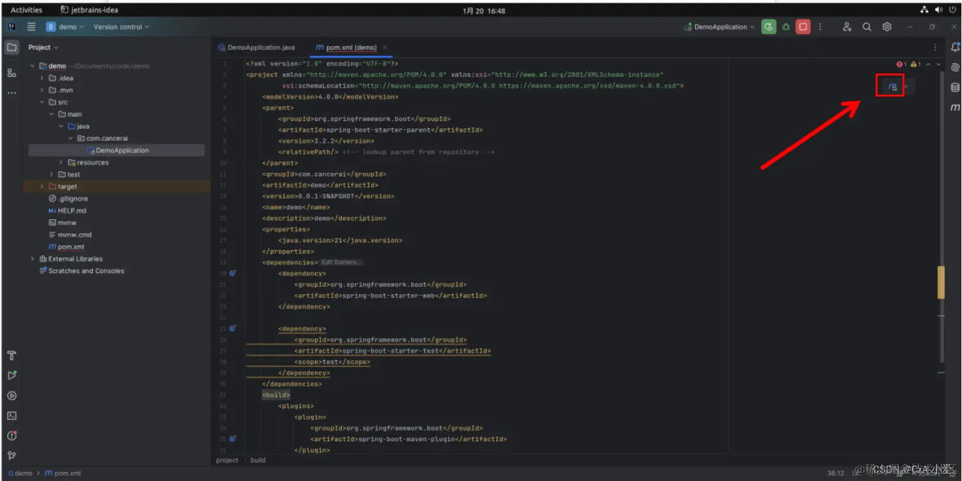Open Code With Me add-user icon
962x481 pixels.
point(847,27)
